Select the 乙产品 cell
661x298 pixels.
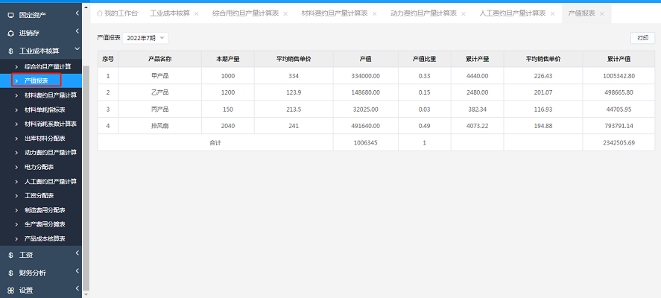(x=159, y=92)
